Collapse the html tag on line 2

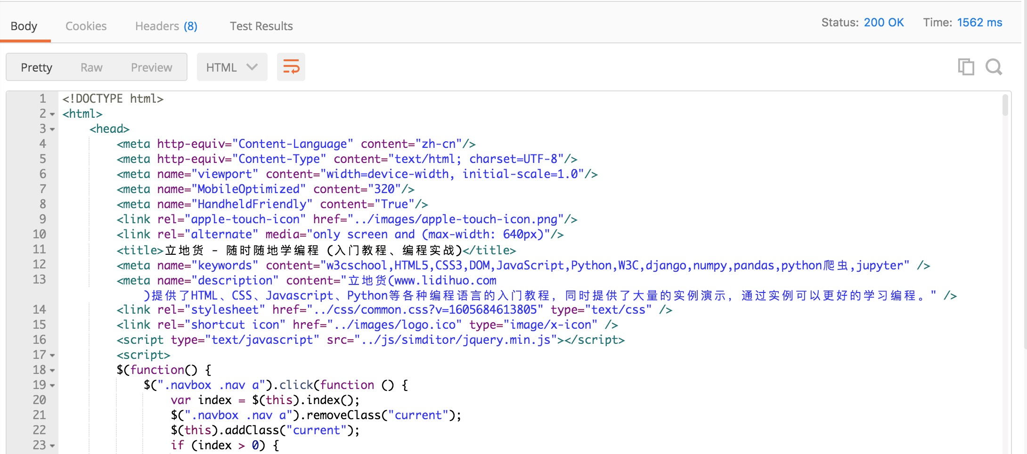52,114
